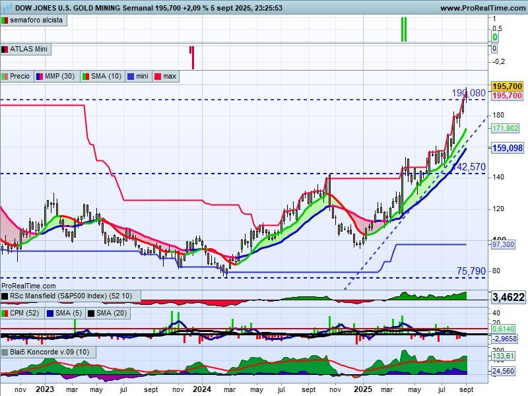Click the 75,790 support level label

click(x=471, y=271)
